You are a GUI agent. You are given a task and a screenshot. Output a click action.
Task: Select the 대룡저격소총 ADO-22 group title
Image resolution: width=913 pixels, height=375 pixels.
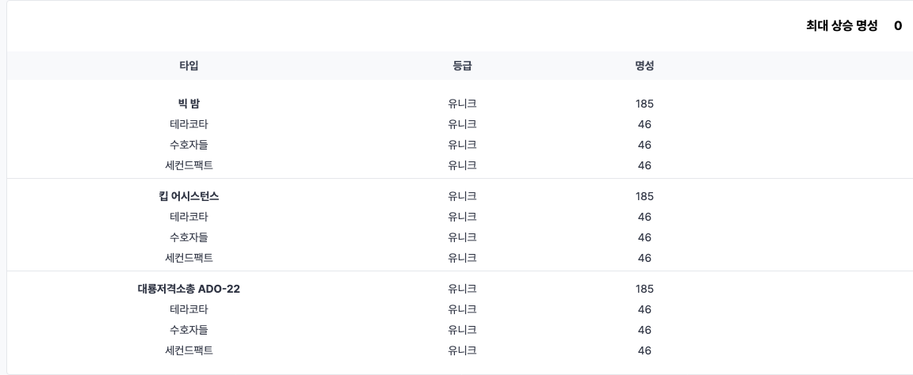(x=189, y=289)
